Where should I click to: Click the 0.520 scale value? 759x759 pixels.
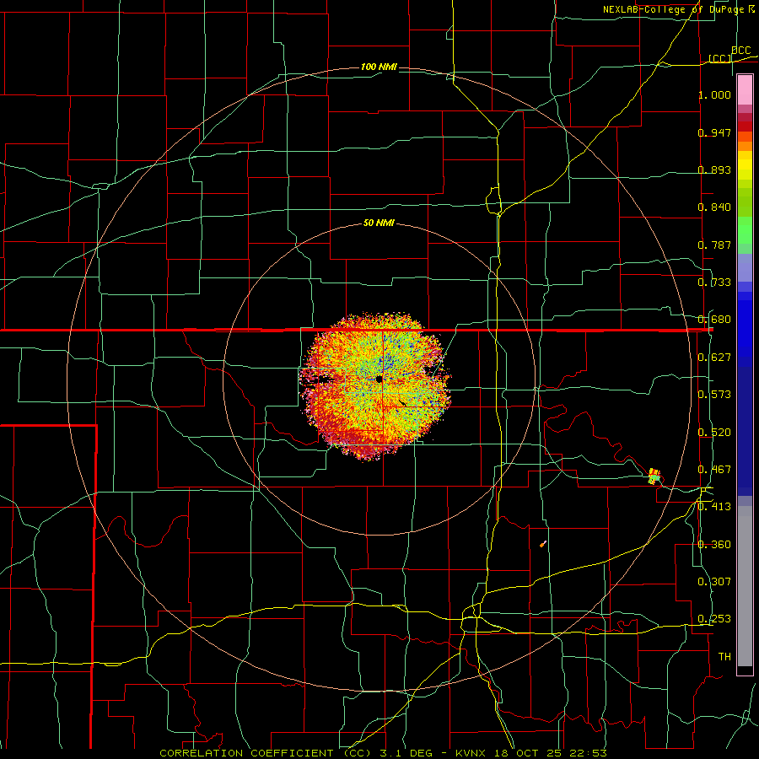coord(714,433)
